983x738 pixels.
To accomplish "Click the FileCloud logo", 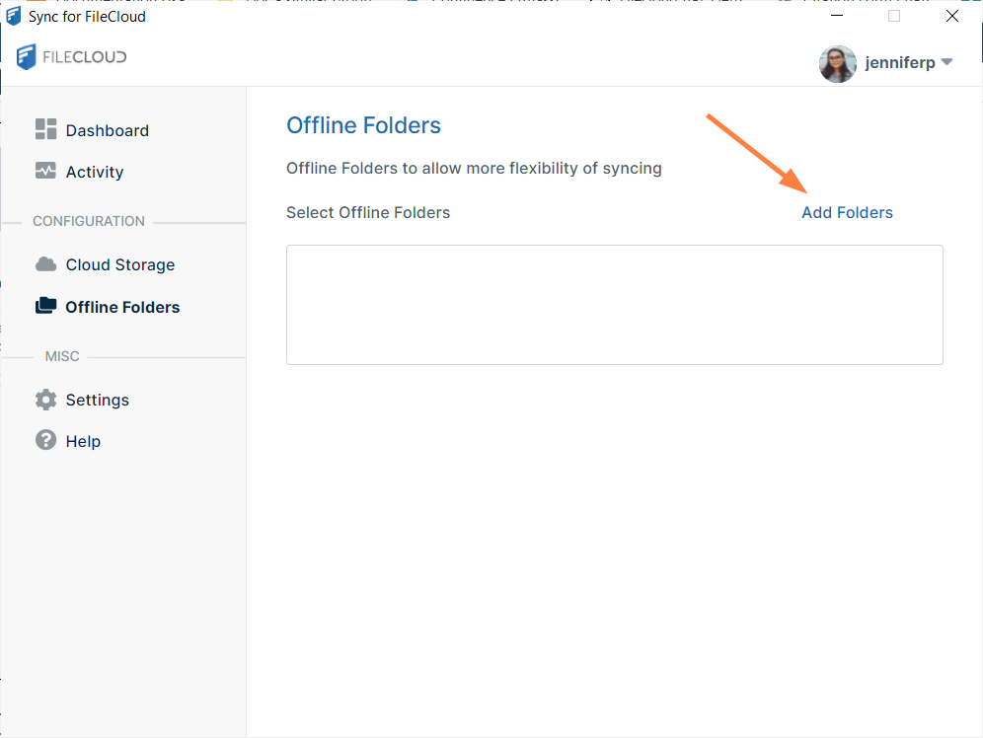I will coord(70,57).
